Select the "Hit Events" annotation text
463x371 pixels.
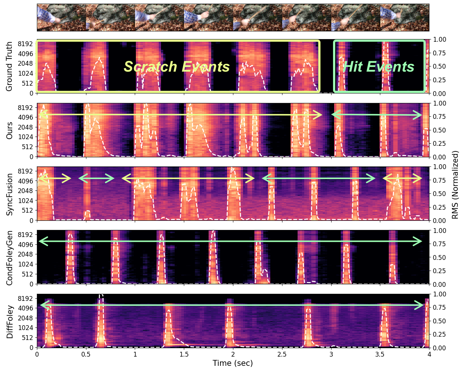378,67
